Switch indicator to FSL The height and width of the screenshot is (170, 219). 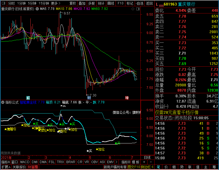tap(52, 162)
